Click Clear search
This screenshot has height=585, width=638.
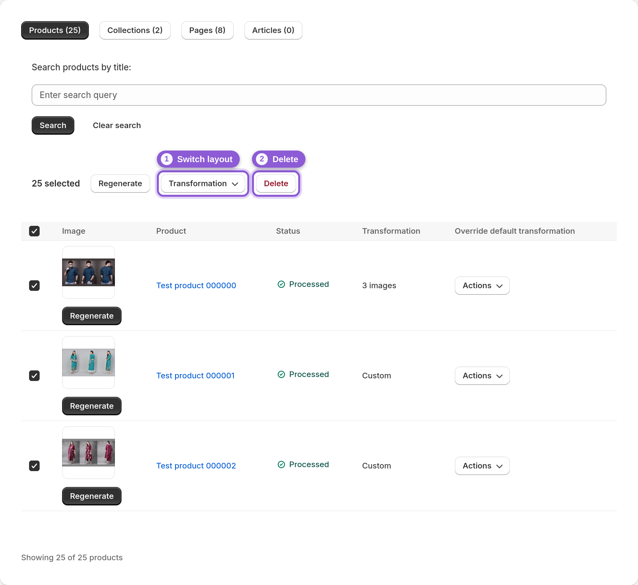coord(117,125)
